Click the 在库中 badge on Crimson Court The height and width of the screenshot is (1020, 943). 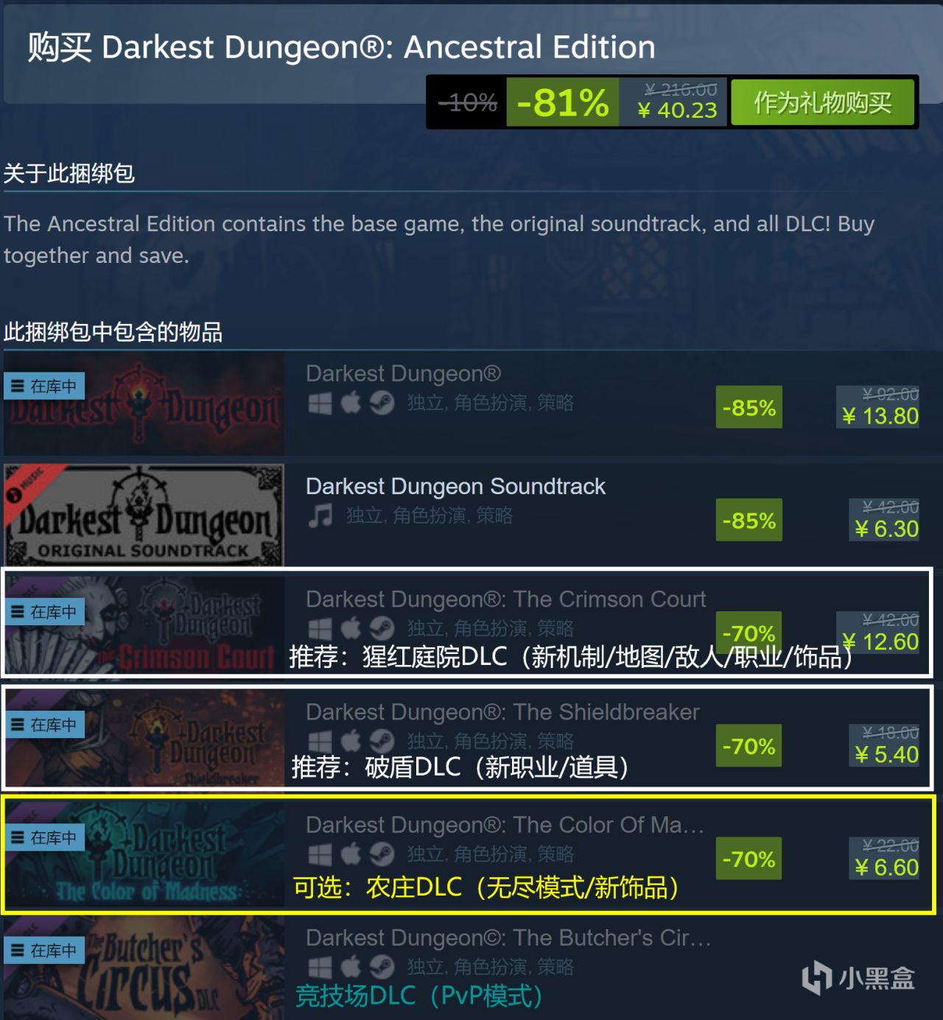click(x=45, y=612)
